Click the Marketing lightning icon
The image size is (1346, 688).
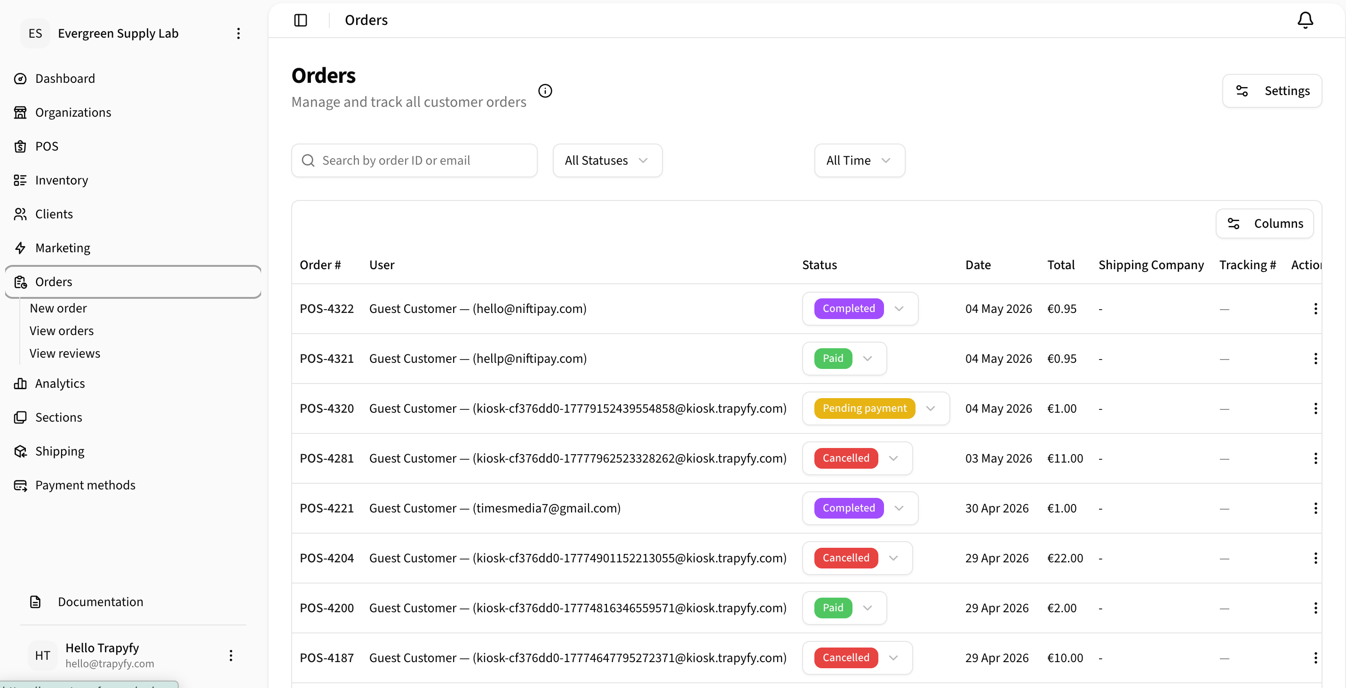click(20, 248)
